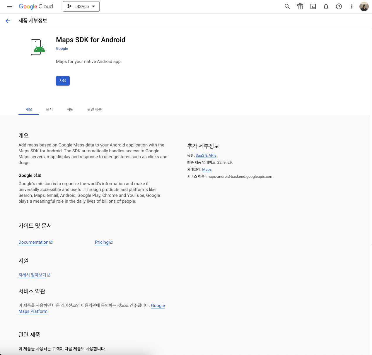
Task: Click the Documentation external link icon
Action: tap(51, 242)
